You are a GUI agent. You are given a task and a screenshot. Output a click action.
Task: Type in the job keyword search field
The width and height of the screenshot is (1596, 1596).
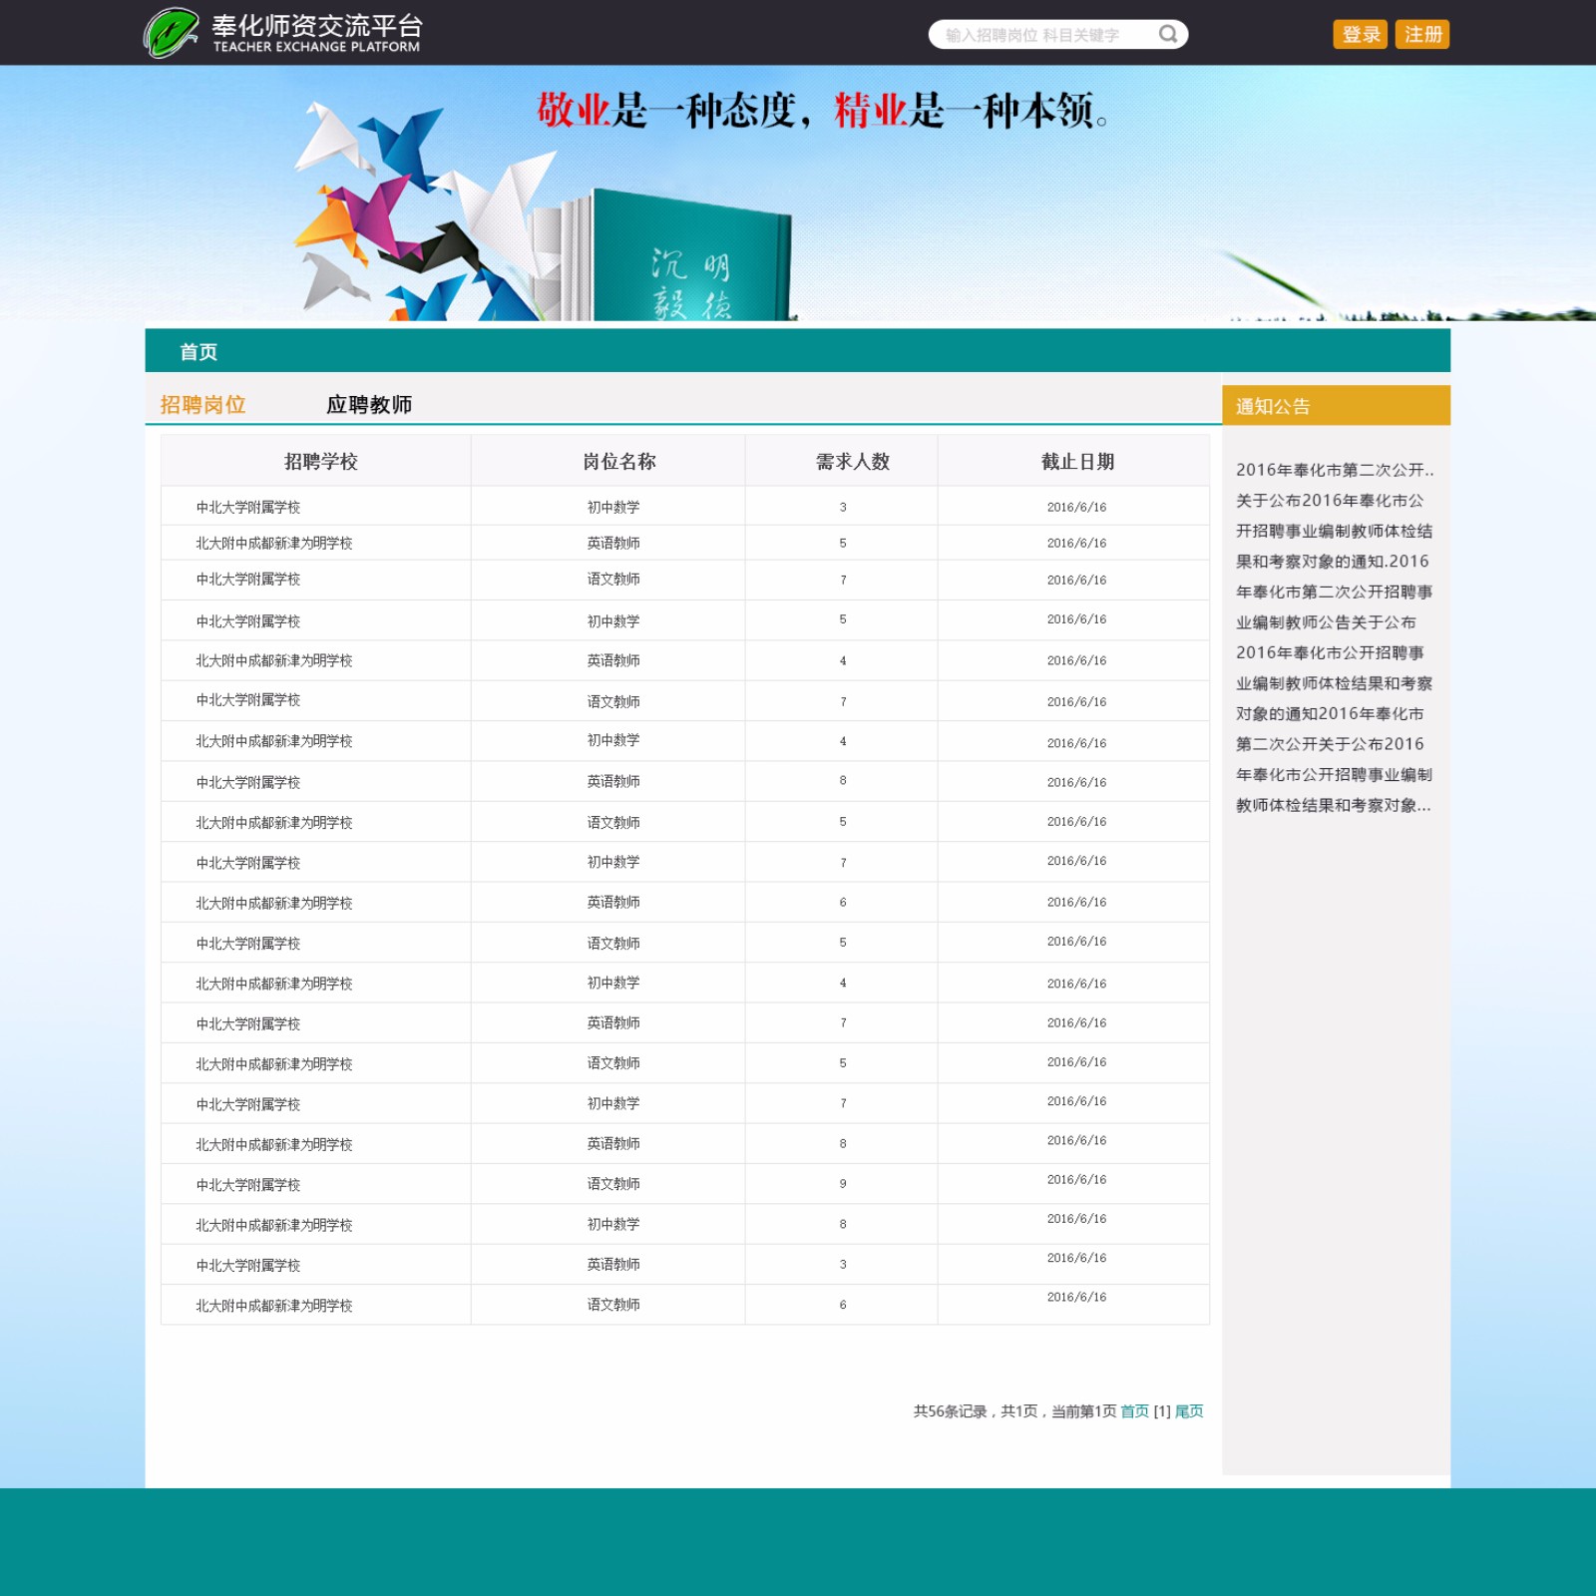pyautogui.click(x=1042, y=35)
